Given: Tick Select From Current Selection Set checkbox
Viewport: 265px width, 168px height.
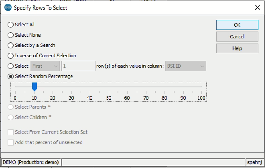Looking at the screenshot, I should coord(11,132).
